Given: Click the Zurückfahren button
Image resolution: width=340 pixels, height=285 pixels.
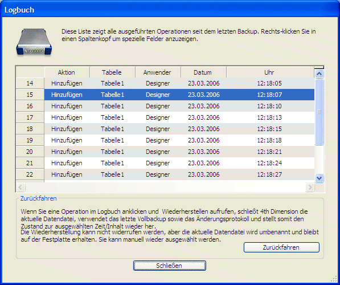Looking at the screenshot, I should click(281, 247).
